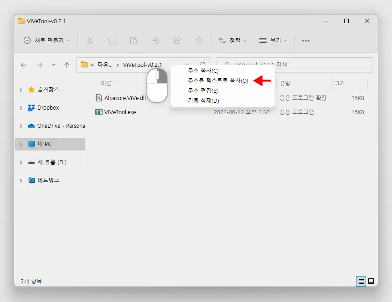Click the 2022-06-13 오후 1:32 date cell
Image resolution: width=392 pixels, height=302 pixels.
[x=242, y=112]
